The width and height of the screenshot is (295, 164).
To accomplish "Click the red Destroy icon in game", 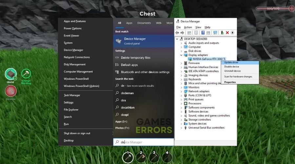I will (11, 91).
